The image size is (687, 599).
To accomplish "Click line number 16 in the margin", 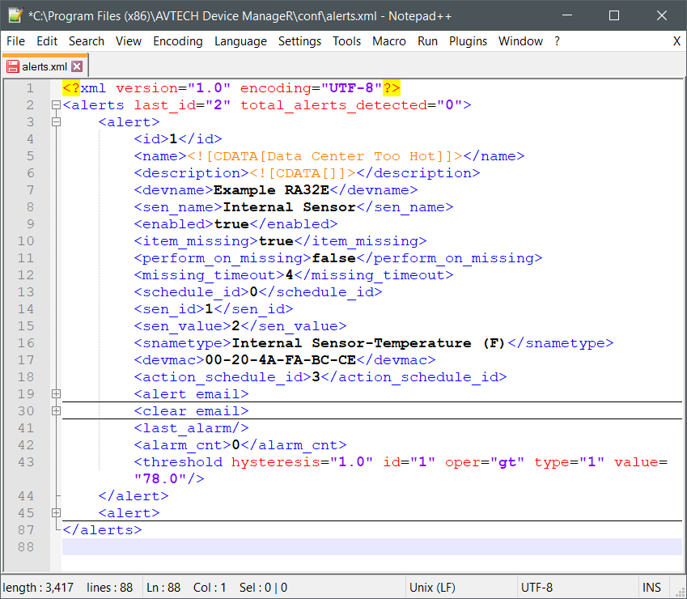I will click(25, 343).
